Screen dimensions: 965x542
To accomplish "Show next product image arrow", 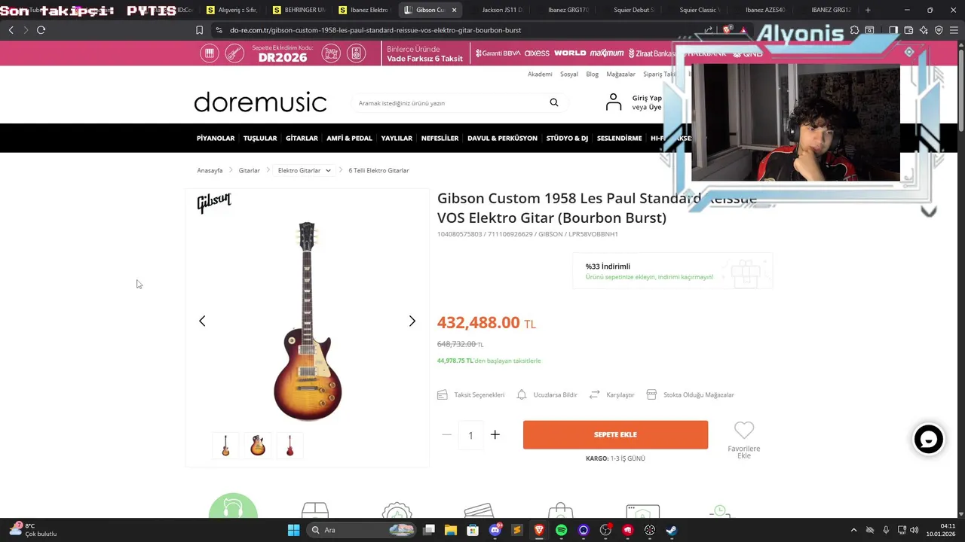I will pyautogui.click(x=412, y=321).
